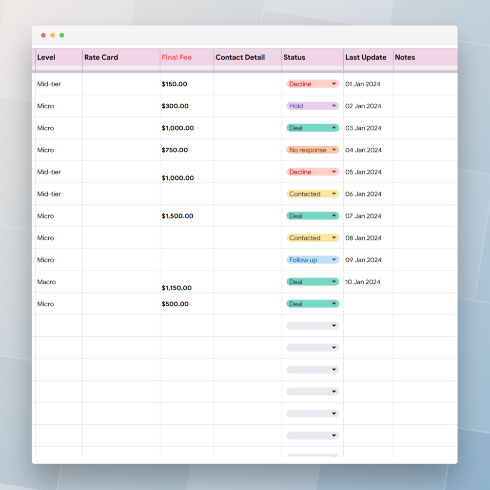Open the first empty status dropdown below $500.00 row
This screenshot has width=490, height=490.
313,326
